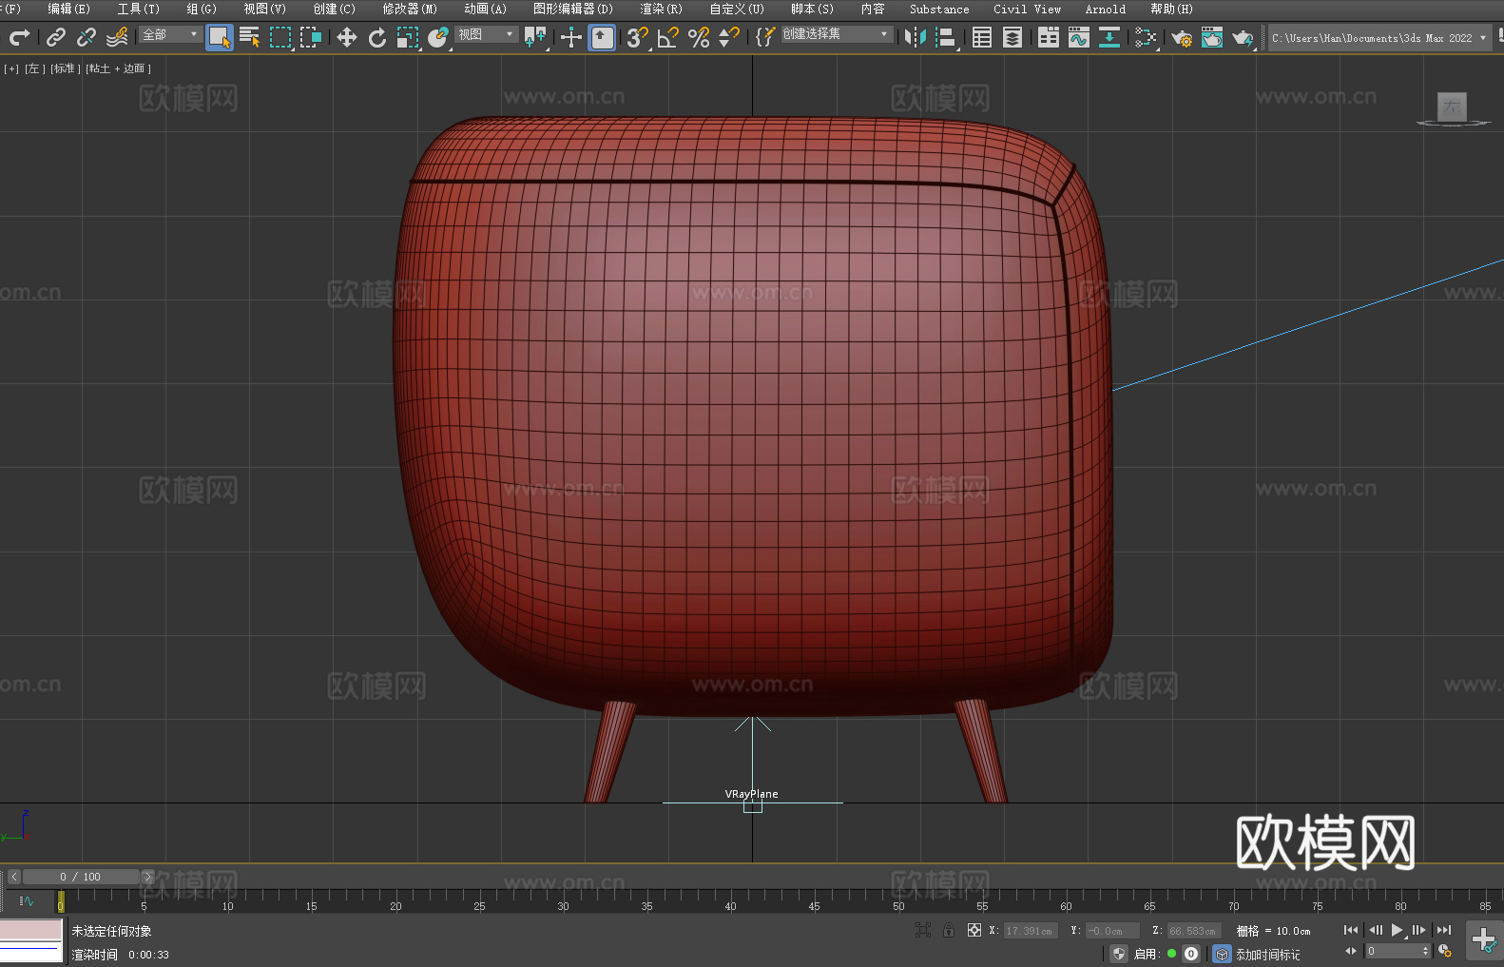
Task: Activate the Select Object tool
Action: pyautogui.click(x=220, y=37)
